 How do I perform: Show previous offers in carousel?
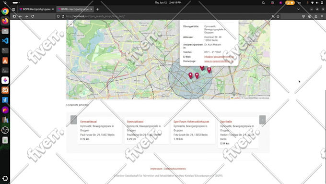pyautogui.click(x=74, y=120)
